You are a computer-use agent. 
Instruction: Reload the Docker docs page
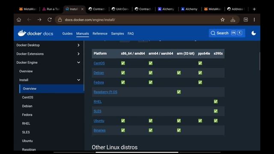coord(50,20)
